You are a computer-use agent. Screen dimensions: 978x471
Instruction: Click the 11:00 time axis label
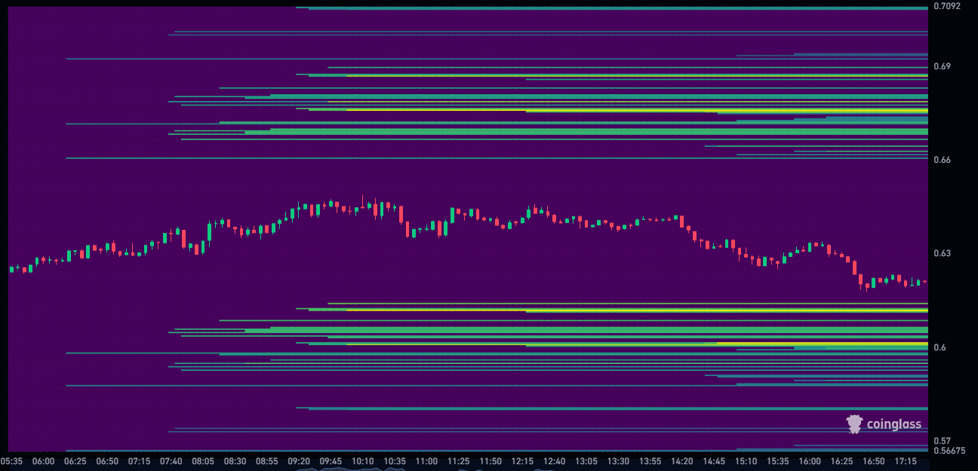point(426,461)
